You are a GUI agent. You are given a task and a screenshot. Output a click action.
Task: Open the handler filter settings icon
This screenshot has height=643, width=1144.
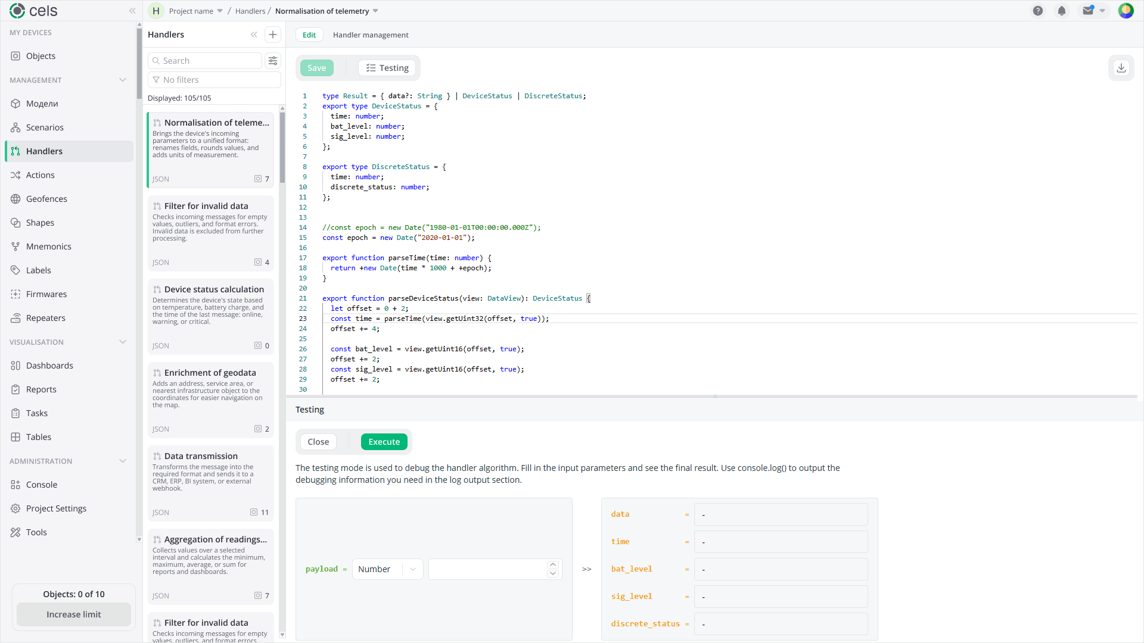pos(273,61)
